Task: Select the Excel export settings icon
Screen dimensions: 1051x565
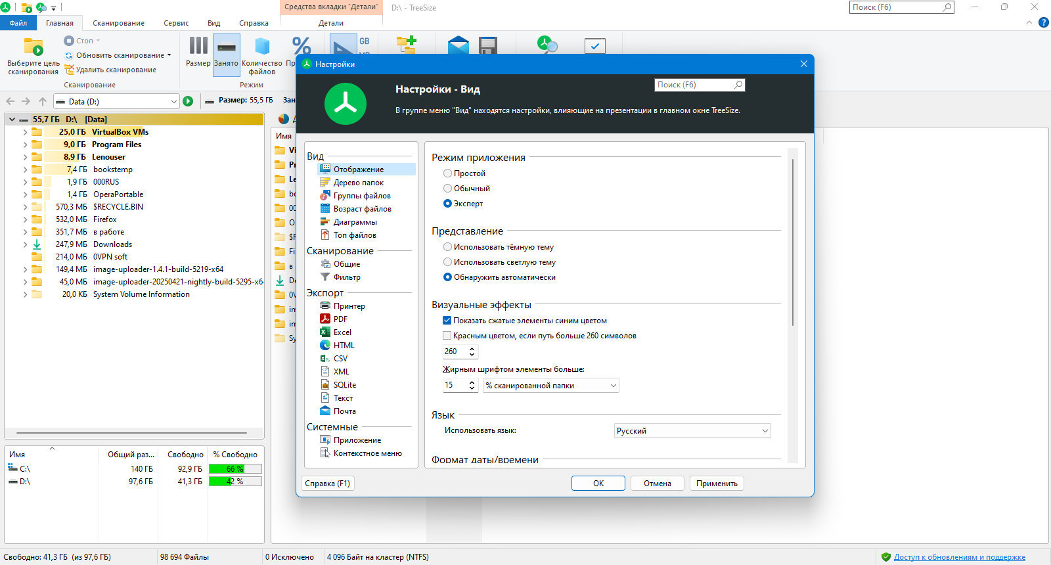Action: (324, 332)
